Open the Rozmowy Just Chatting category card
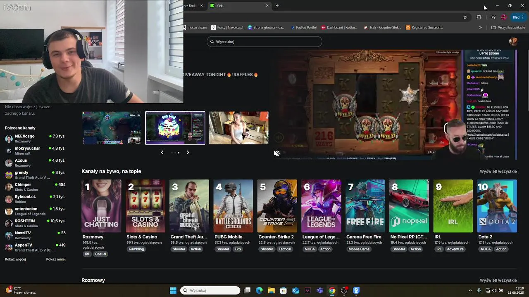Viewport: 529px width, 297px height. pyautogui.click(x=101, y=206)
